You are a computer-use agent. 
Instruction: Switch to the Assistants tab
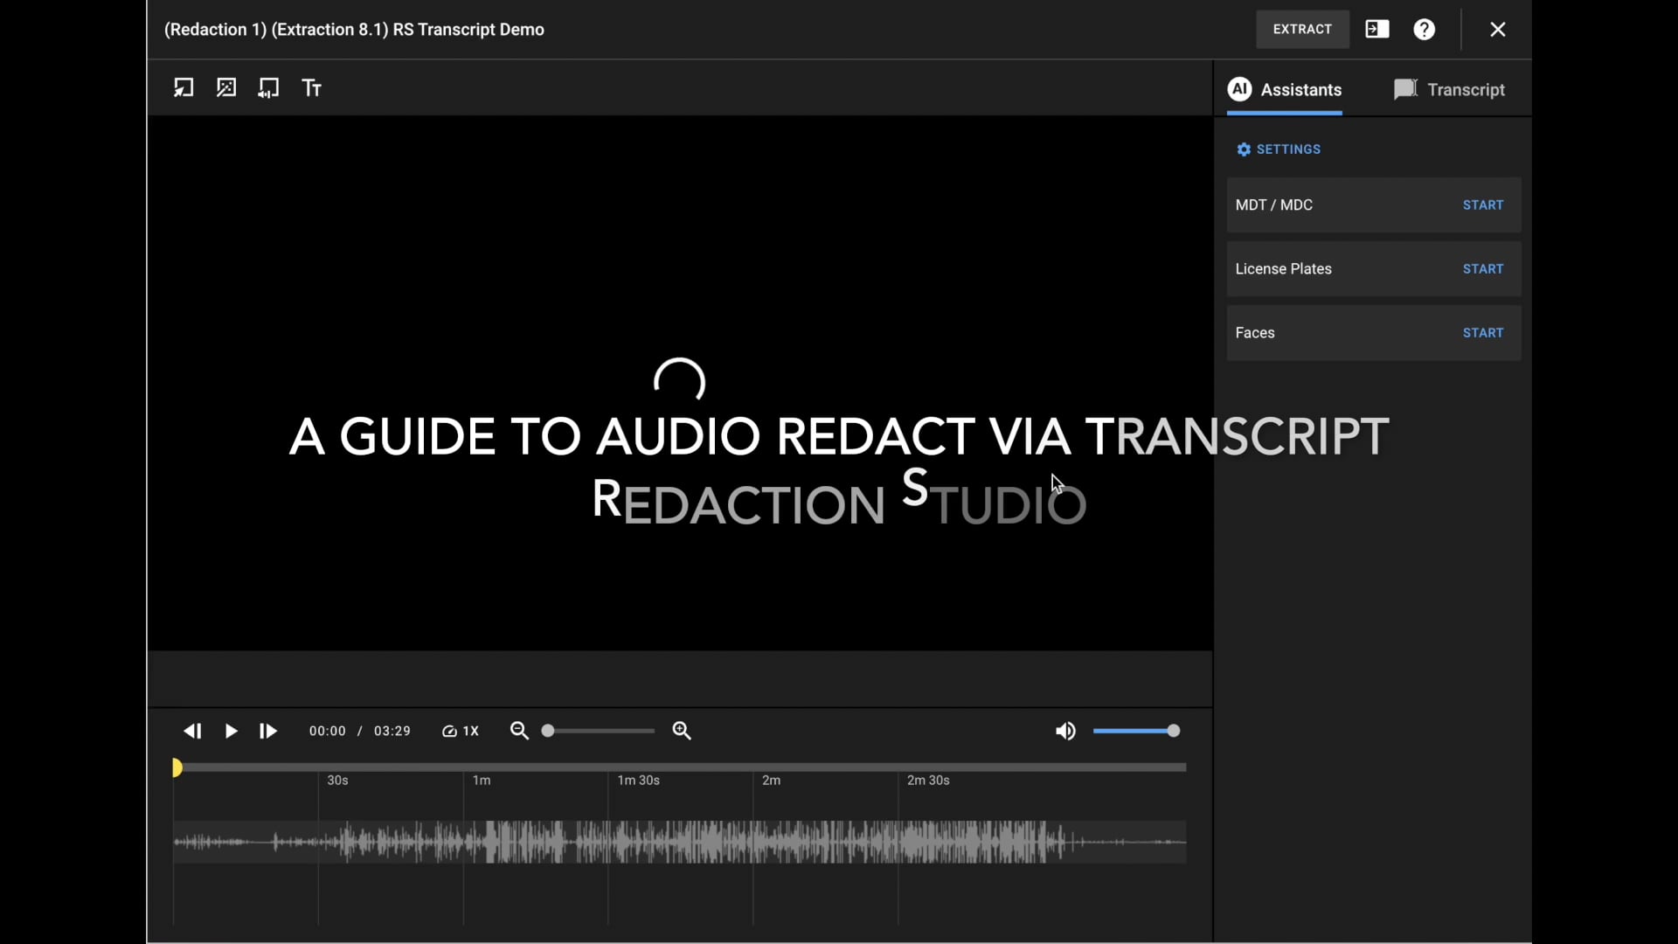(1284, 89)
